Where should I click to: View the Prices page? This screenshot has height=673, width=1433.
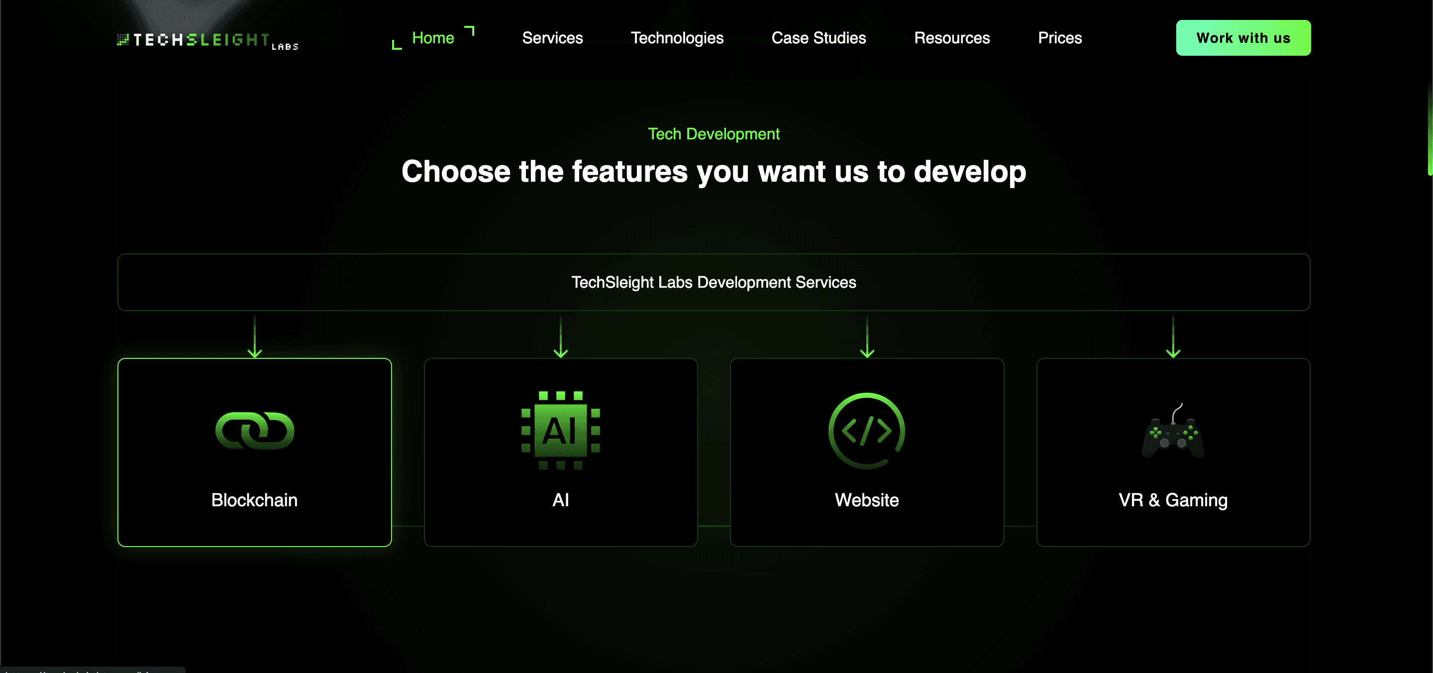click(x=1059, y=38)
